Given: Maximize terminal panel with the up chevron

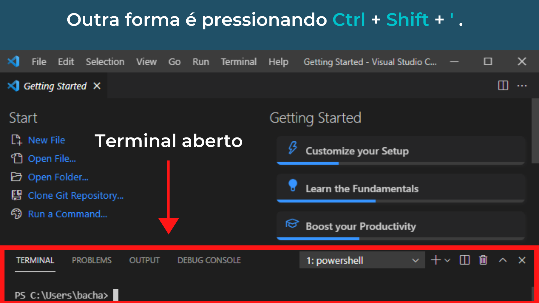Looking at the screenshot, I should click(x=503, y=260).
